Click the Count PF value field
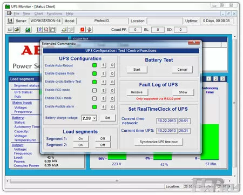 [x=135, y=30]
